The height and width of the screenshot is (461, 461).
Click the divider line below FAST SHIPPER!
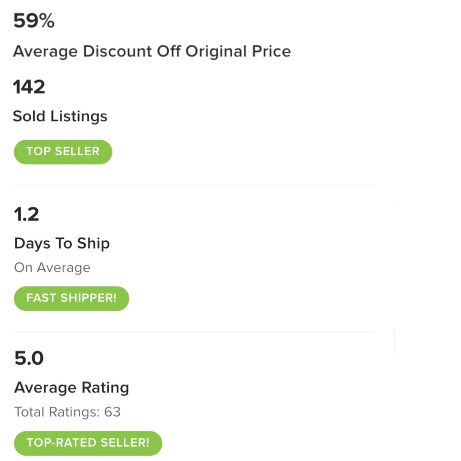194,332
